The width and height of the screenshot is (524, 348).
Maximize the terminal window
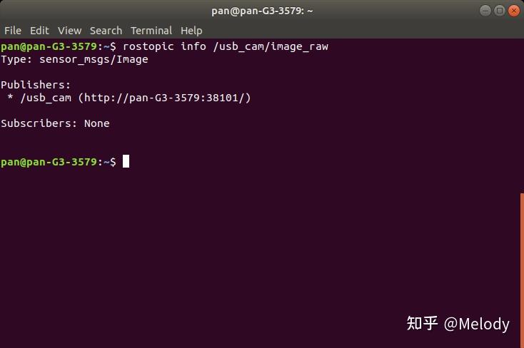tap(500, 11)
